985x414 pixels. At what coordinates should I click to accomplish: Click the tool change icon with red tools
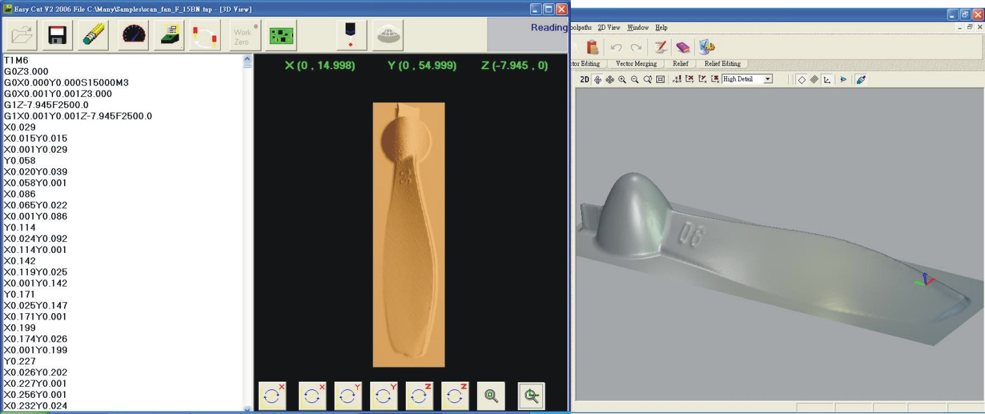tap(205, 35)
